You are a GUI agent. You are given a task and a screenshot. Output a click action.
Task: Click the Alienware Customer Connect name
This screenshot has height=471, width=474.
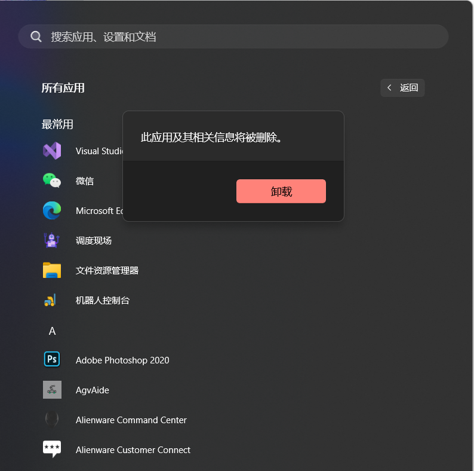pos(133,450)
